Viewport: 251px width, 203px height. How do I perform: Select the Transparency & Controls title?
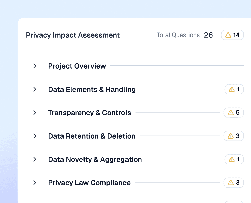click(x=90, y=113)
